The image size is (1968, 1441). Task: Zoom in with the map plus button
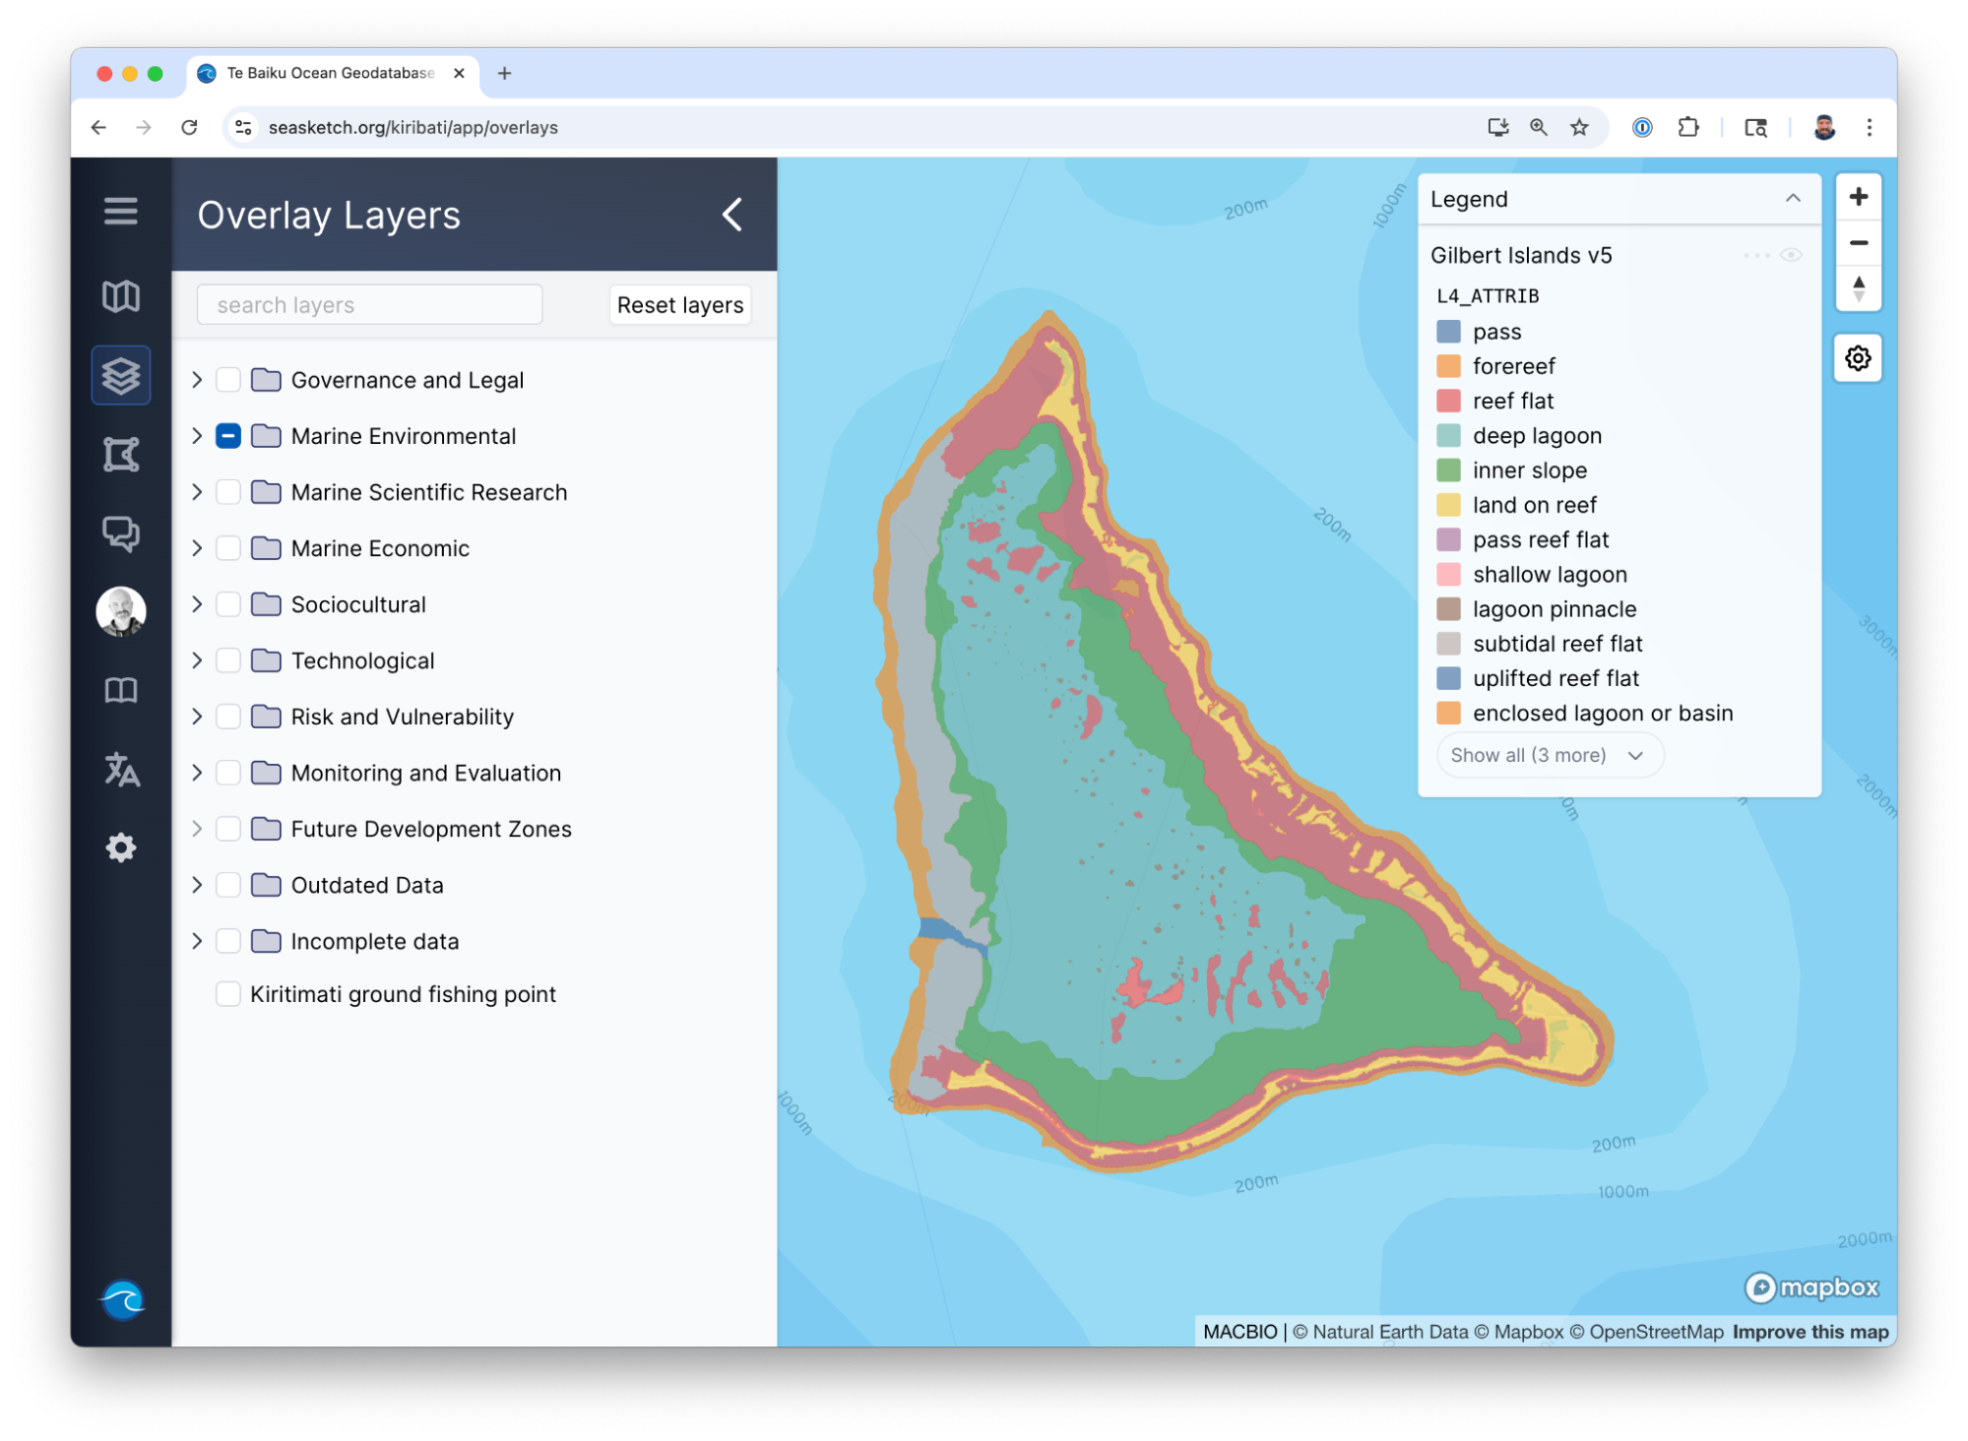[1858, 197]
